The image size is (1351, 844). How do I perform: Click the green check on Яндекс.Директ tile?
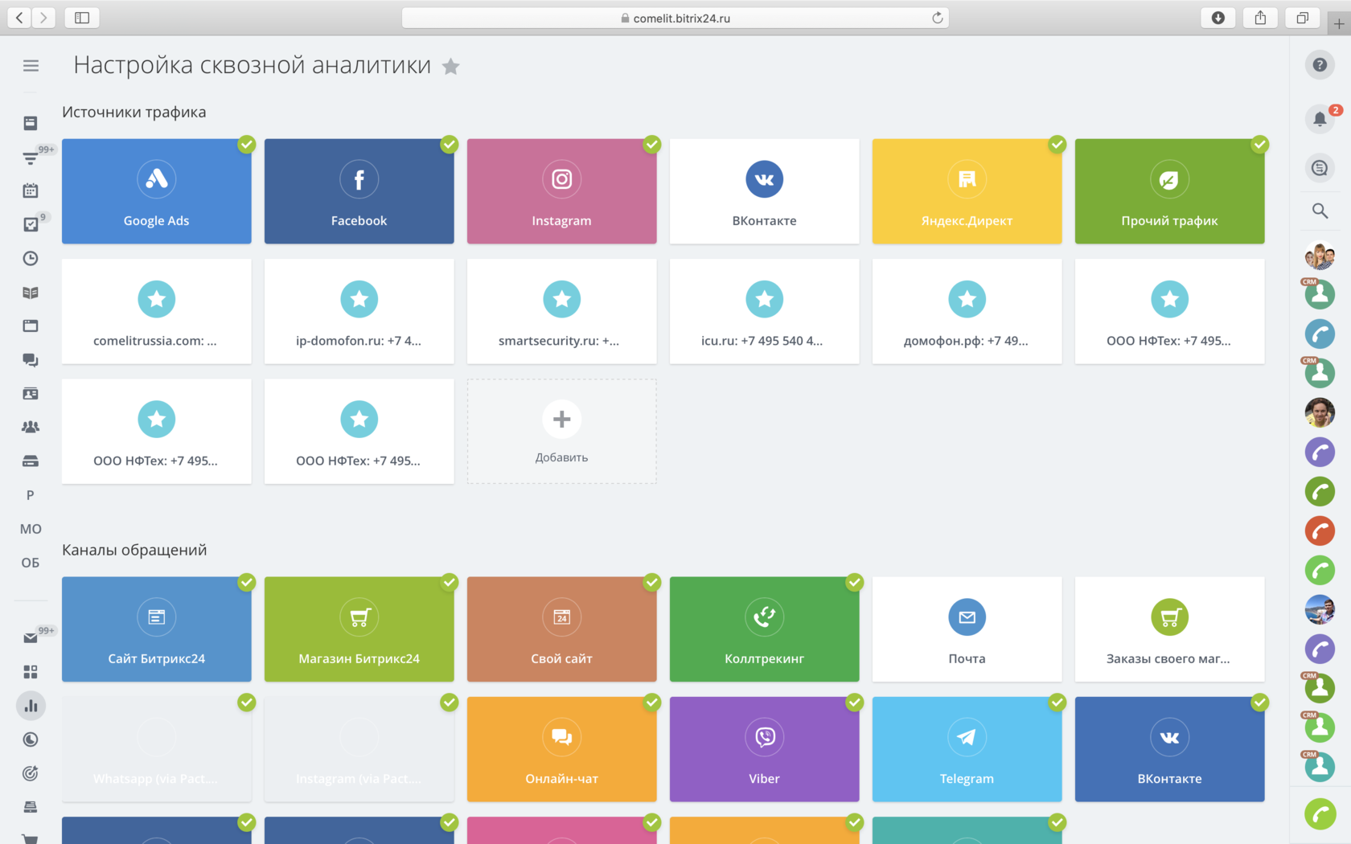tap(1057, 144)
